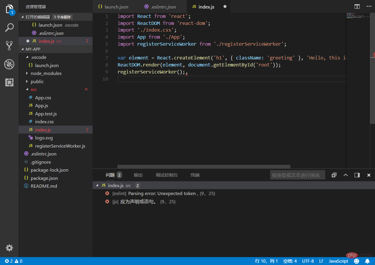This screenshot has width=375, height=265.
Task: Switch to the .eslintrc.json editor tab
Action: (163, 6)
